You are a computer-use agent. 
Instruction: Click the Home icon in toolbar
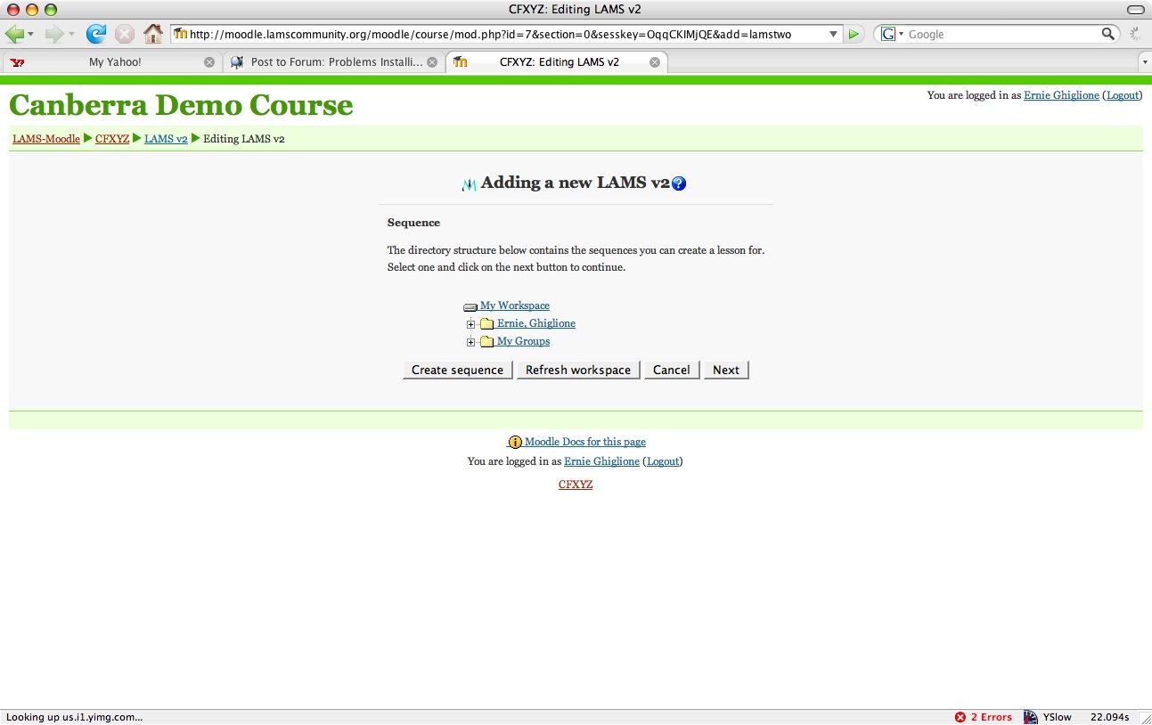pyautogui.click(x=153, y=34)
